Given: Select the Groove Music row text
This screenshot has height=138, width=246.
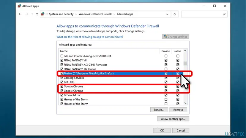Looking at the screenshot, I should click(72, 95).
